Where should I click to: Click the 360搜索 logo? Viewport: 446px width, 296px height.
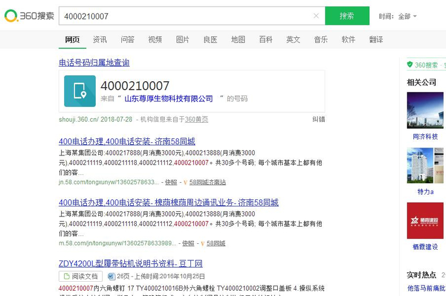(x=29, y=16)
